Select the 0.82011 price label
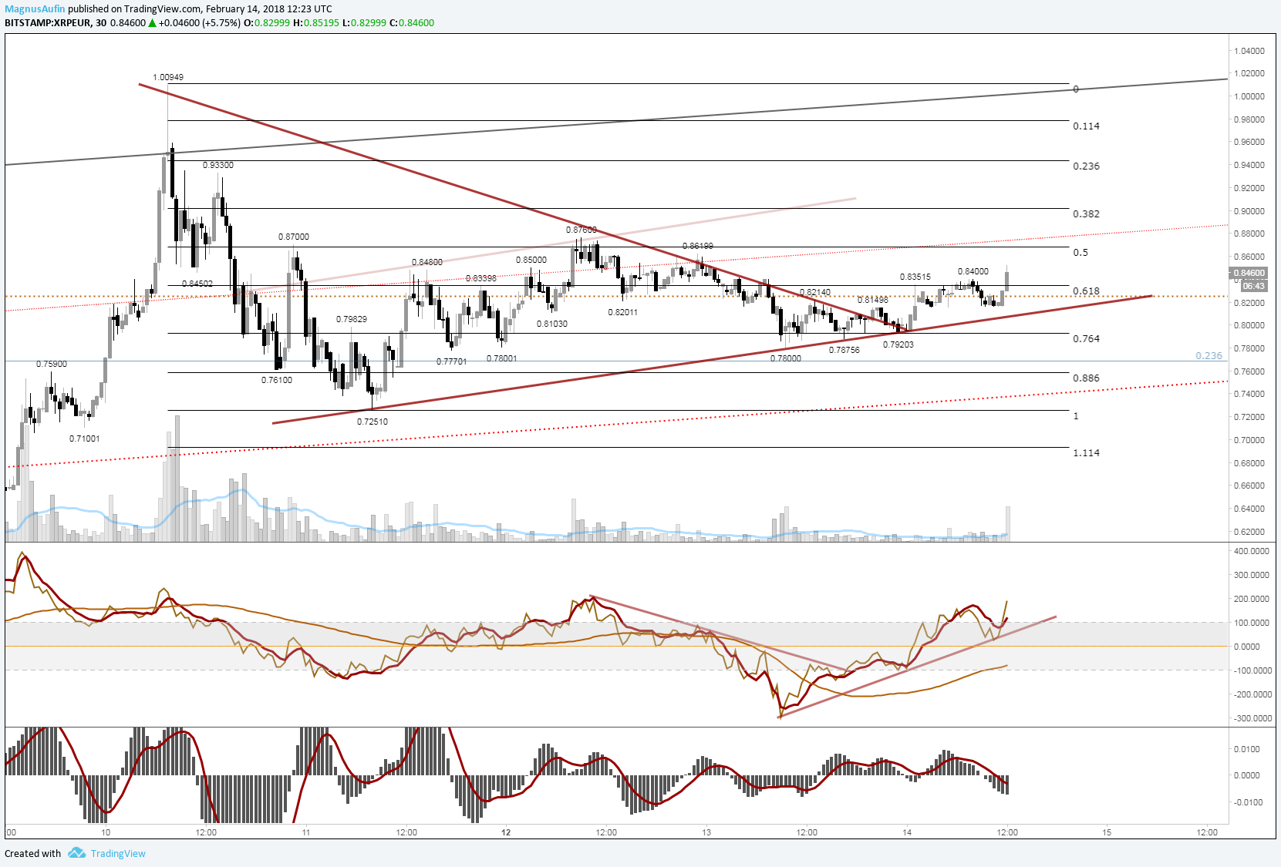The width and height of the screenshot is (1281, 867). tap(623, 312)
